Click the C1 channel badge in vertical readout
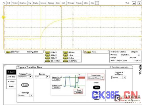This screenshot has width=142, height=105. (x=8, y=52)
